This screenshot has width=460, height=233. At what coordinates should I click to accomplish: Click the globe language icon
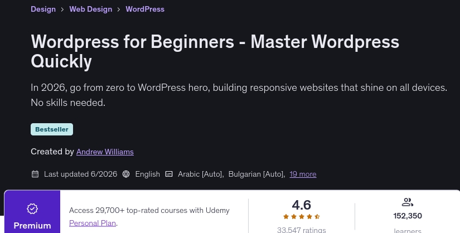[x=126, y=174]
